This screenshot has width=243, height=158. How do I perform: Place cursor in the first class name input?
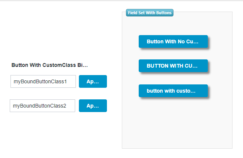coord(43,81)
